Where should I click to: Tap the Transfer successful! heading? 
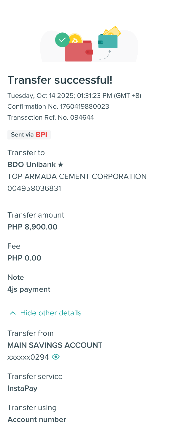(60, 80)
